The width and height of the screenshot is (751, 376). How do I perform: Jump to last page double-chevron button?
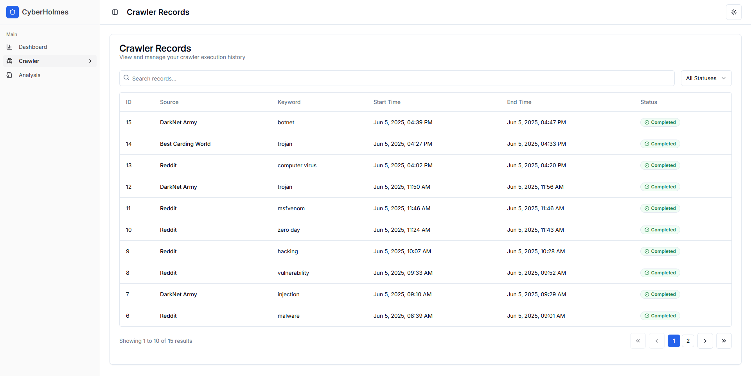(724, 341)
